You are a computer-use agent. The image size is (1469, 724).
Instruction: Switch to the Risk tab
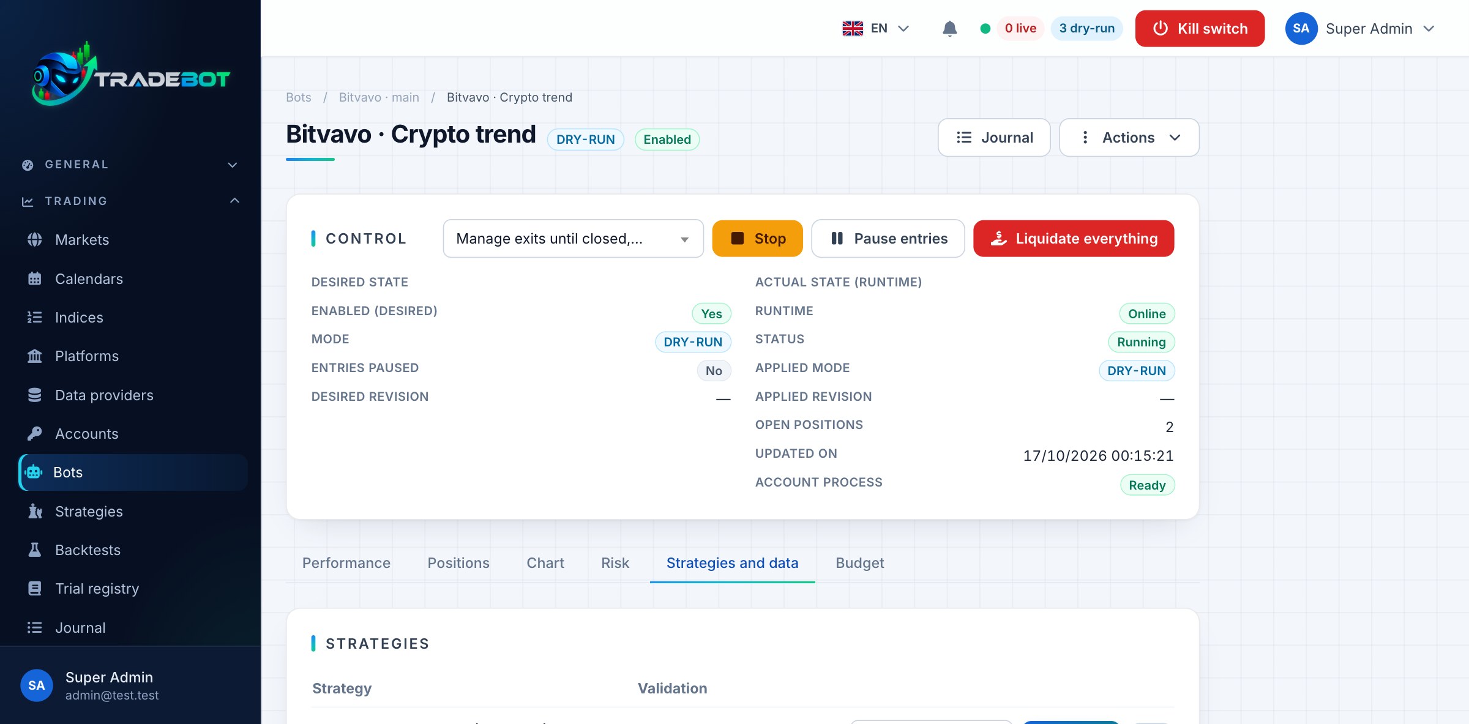(615, 563)
